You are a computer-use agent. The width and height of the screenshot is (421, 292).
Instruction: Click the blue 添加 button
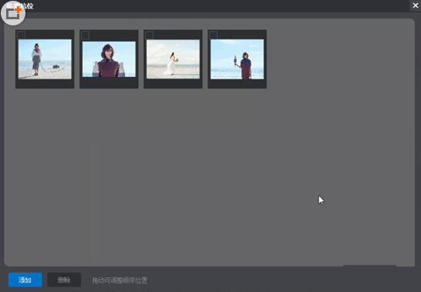(x=25, y=280)
